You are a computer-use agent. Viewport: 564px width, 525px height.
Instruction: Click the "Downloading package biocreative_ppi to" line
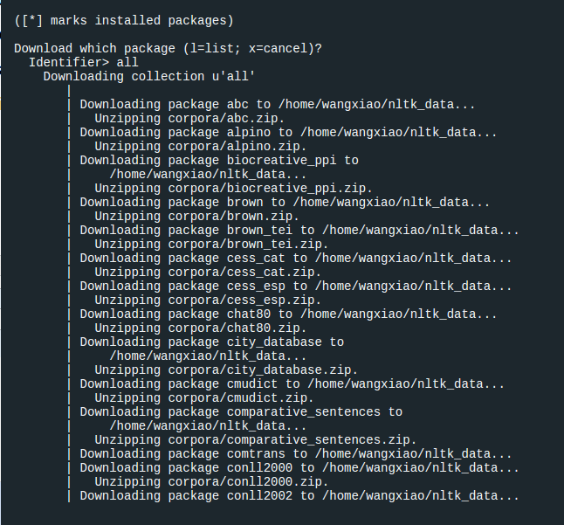[x=219, y=160]
